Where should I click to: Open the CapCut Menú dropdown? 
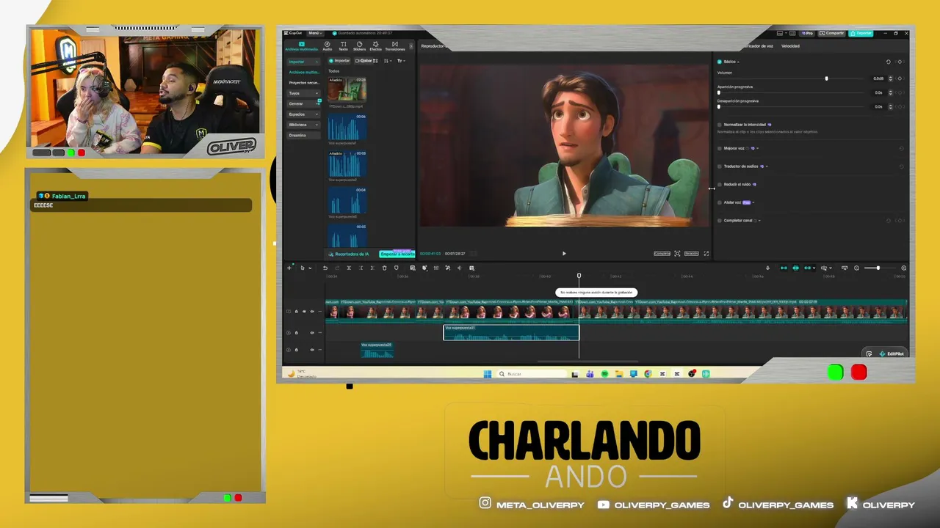pos(315,33)
